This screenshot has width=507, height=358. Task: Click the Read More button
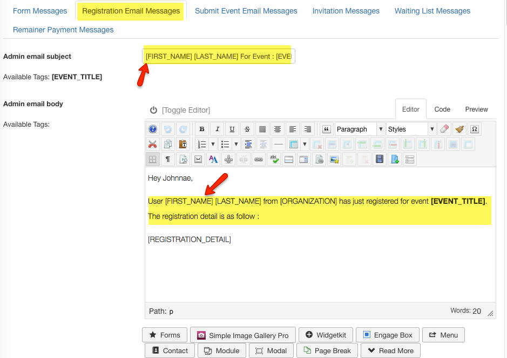coord(390,350)
